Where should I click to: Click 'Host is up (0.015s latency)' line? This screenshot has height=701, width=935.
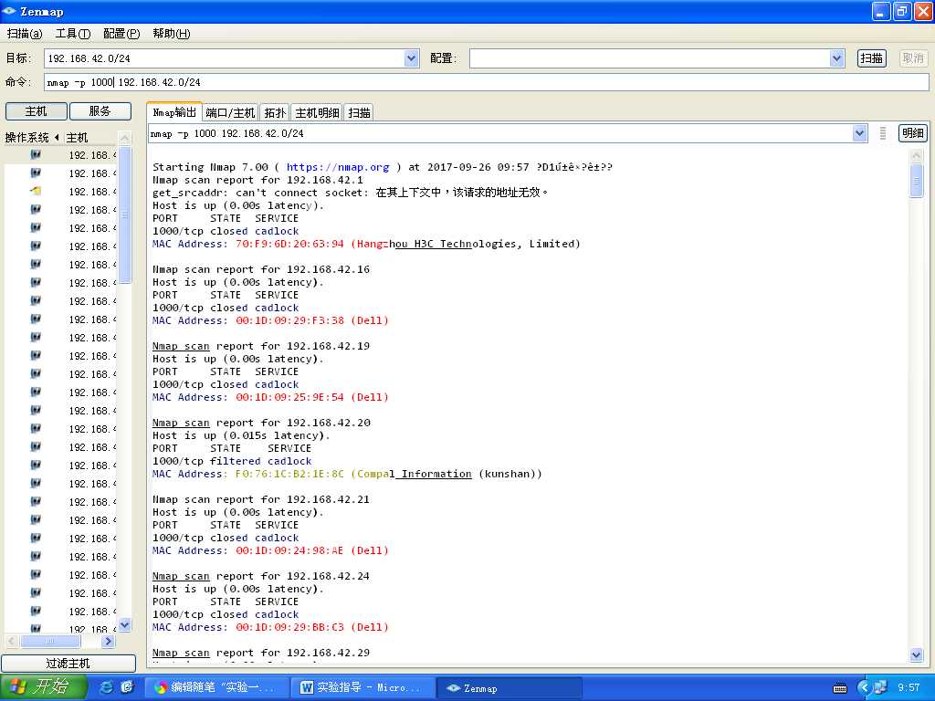[241, 435]
